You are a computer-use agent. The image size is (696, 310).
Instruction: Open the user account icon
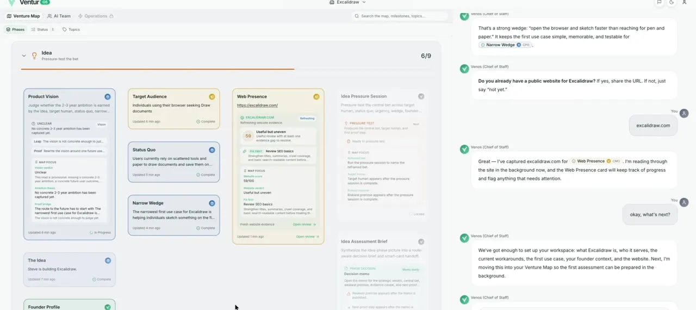click(684, 2)
